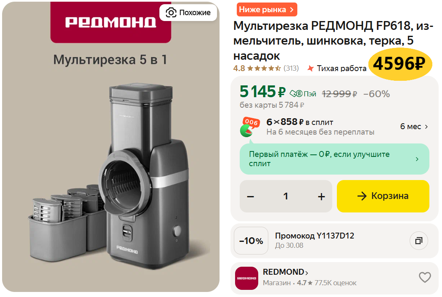Click the -10% promo badge
The width and height of the screenshot is (442, 297).
click(x=251, y=241)
